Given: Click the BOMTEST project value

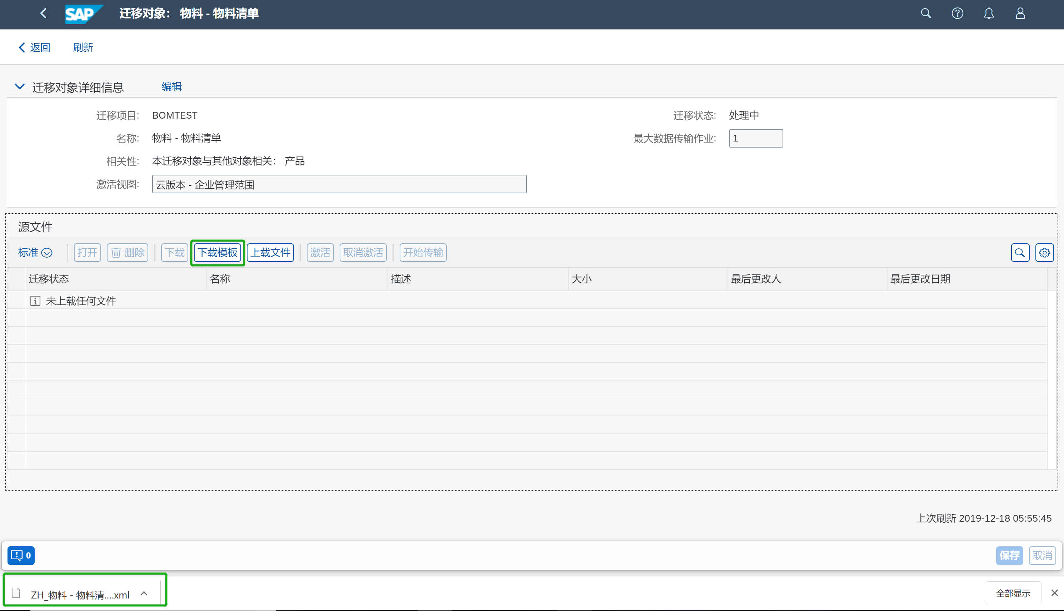Looking at the screenshot, I should [174, 115].
